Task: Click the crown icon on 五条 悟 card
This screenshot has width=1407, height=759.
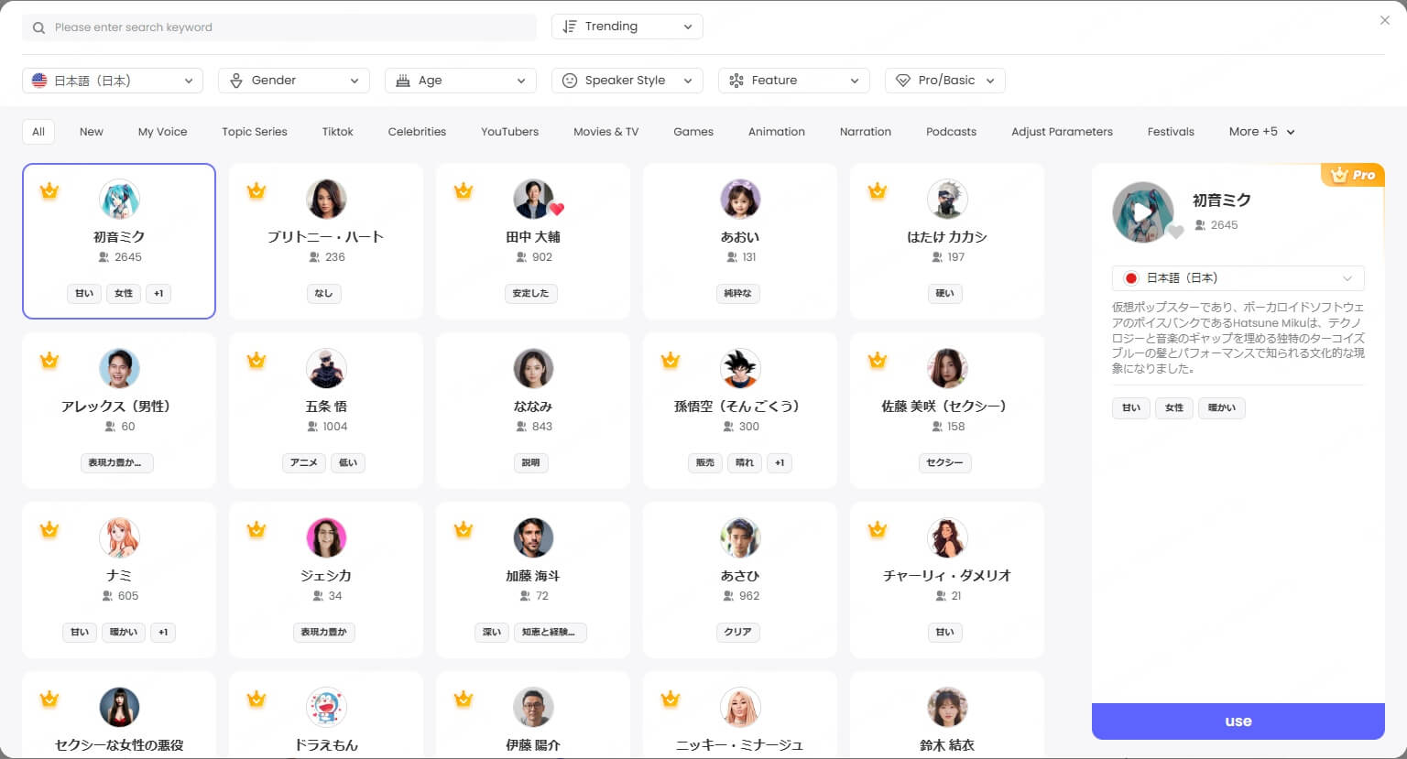Action: point(256,360)
